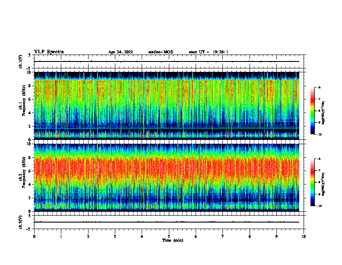
Task: Click the ch.3 voltage waveform trace
Action: pos(167,222)
